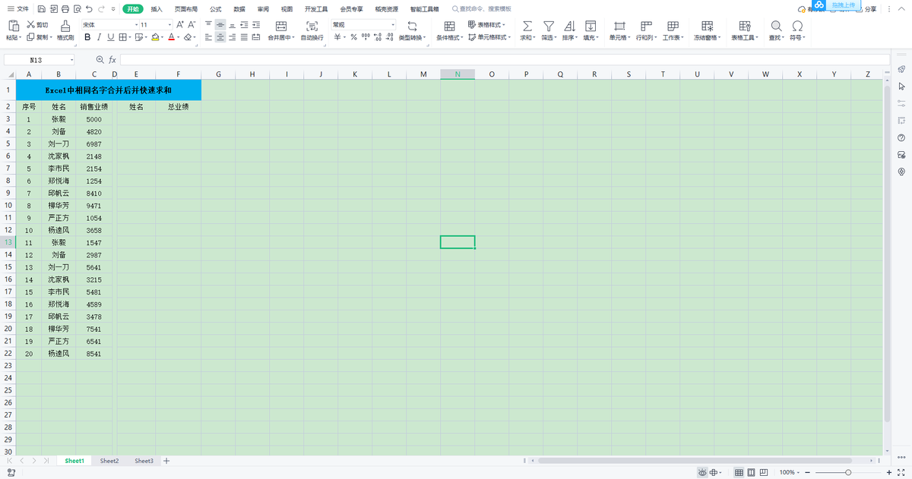Click the Symbol (符号) omega icon

pos(797,26)
